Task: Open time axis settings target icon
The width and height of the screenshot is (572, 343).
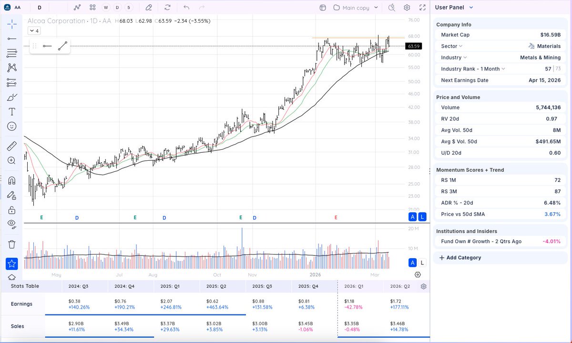Action: [x=418, y=274]
